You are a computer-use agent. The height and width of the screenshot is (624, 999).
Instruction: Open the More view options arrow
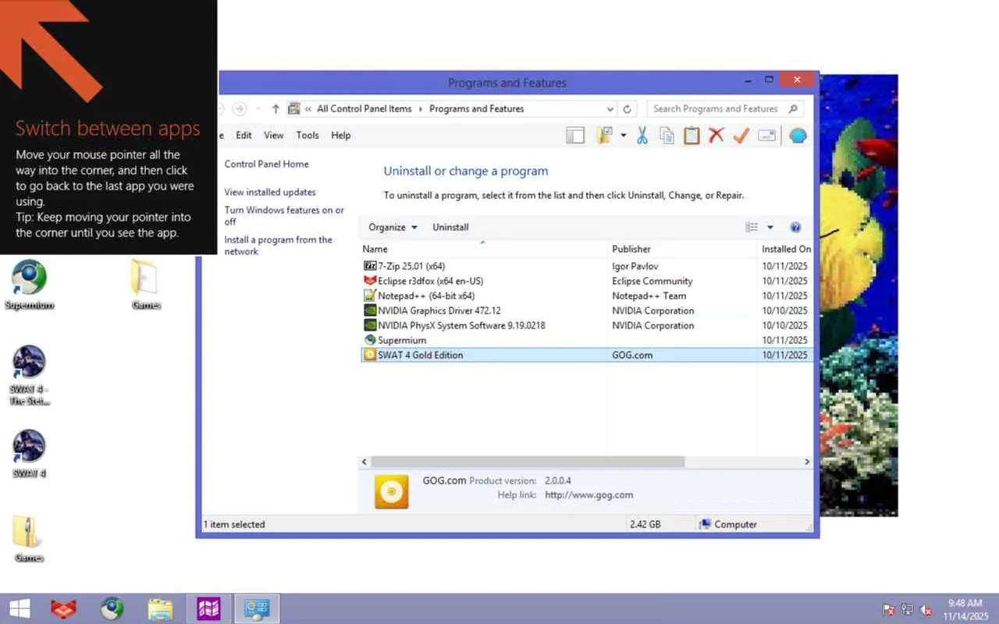tap(770, 228)
